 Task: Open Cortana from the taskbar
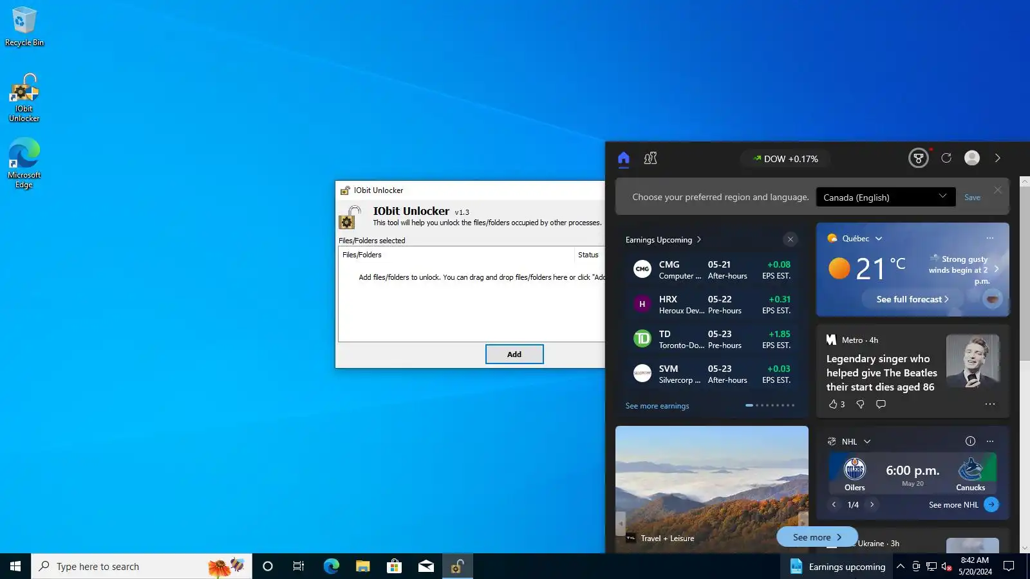[x=268, y=566]
